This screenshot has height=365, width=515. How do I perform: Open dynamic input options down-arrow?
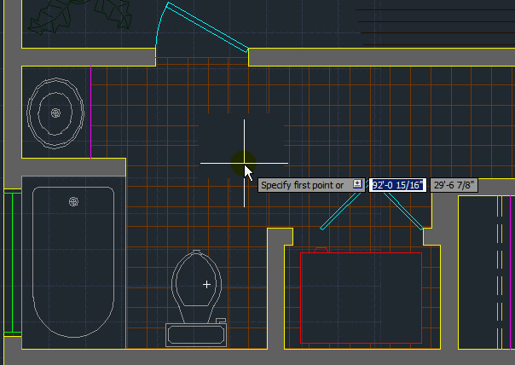pos(357,184)
